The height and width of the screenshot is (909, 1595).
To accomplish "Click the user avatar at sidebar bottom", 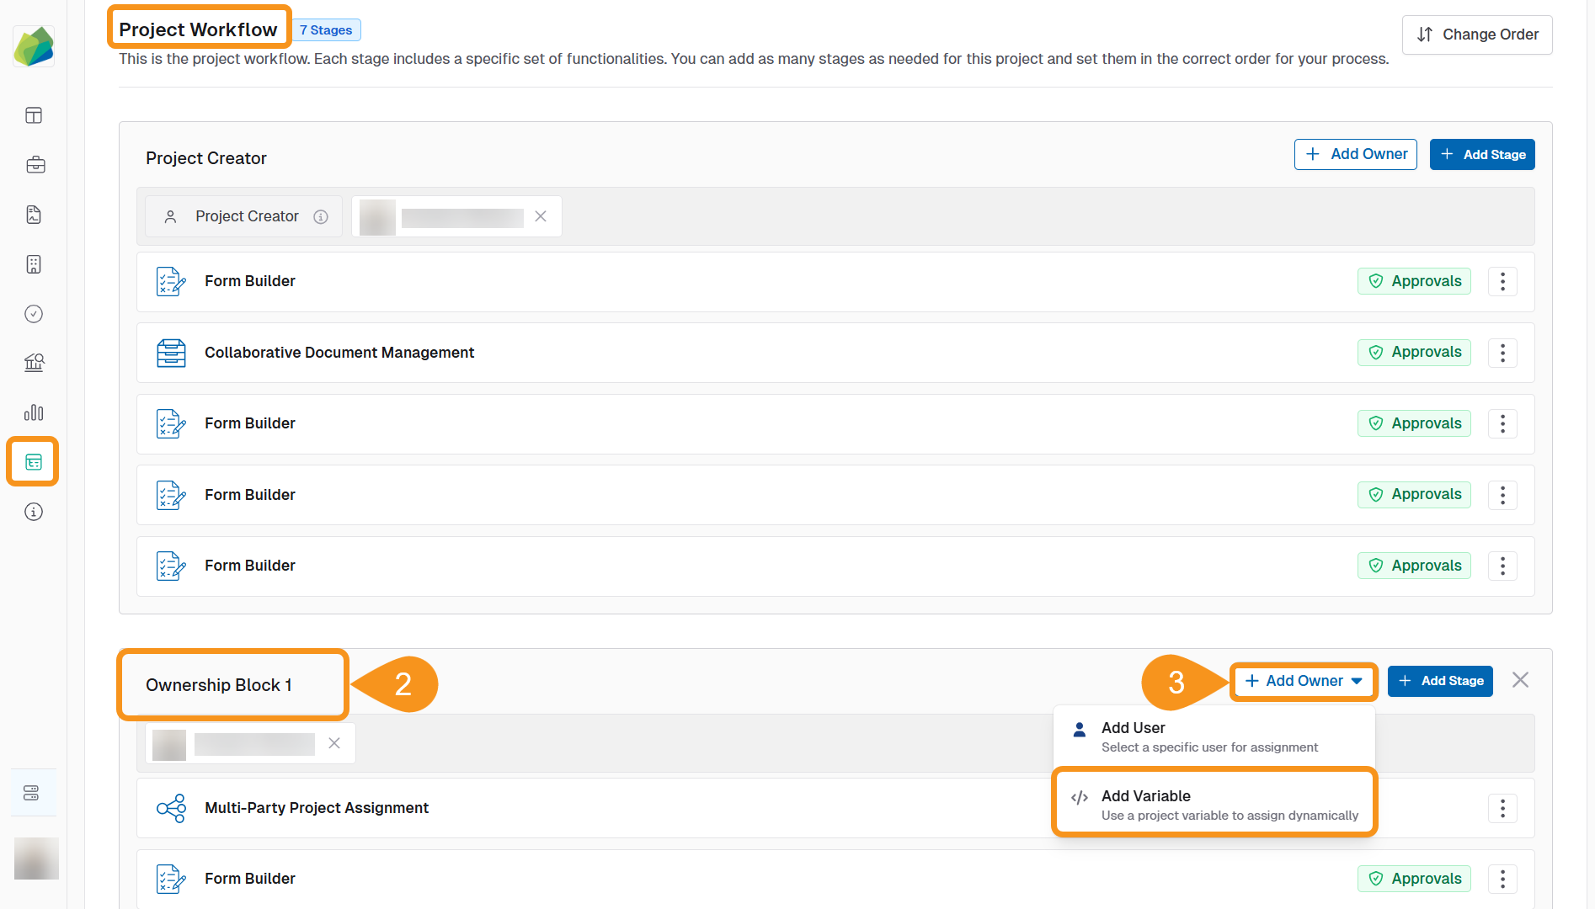I will 36,858.
